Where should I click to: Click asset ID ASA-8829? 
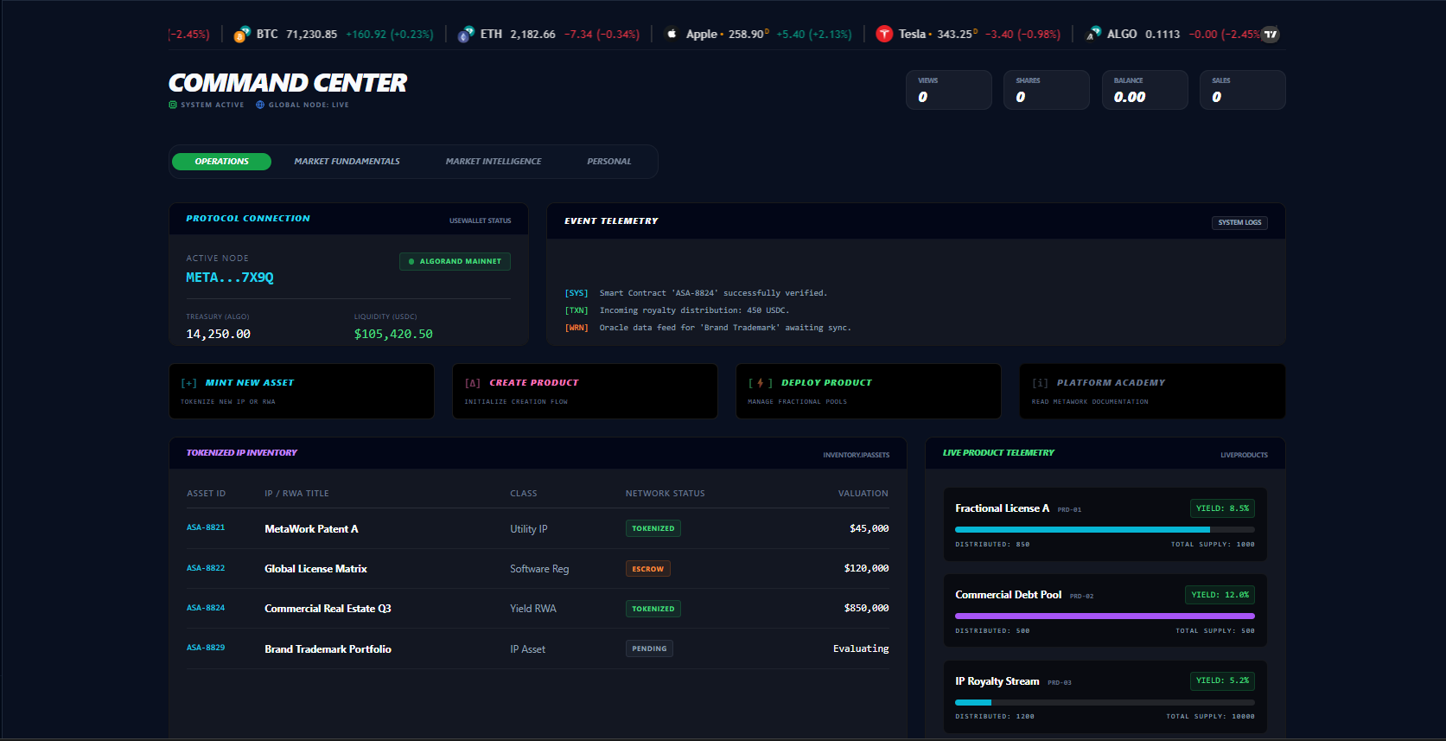206,648
